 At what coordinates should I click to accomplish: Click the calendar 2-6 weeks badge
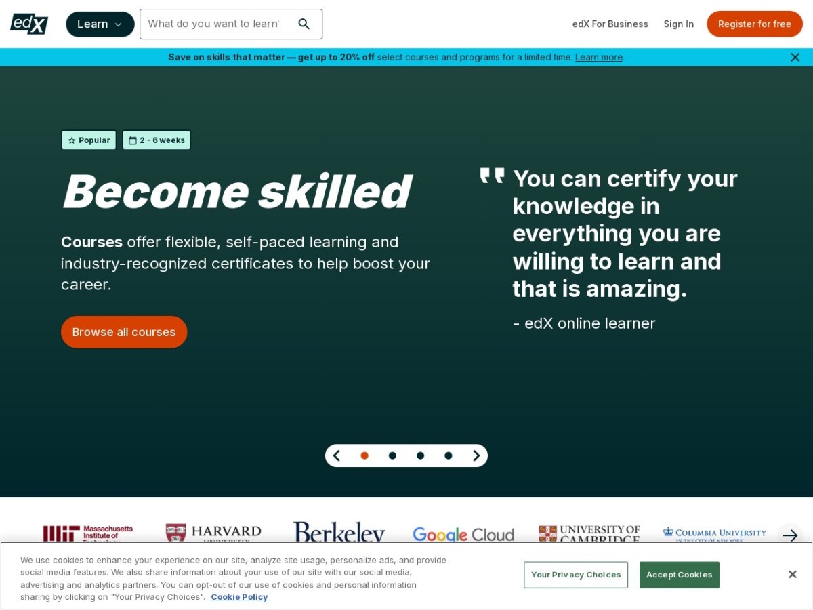click(x=157, y=140)
